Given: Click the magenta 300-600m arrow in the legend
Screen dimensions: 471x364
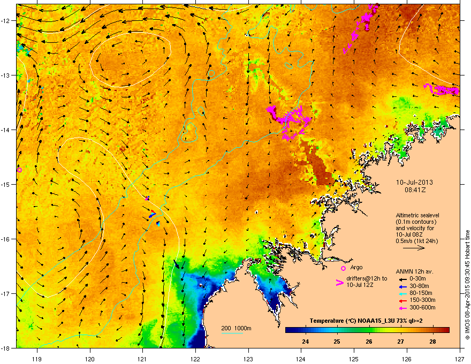Looking at the screenshot, I should 403,308.
